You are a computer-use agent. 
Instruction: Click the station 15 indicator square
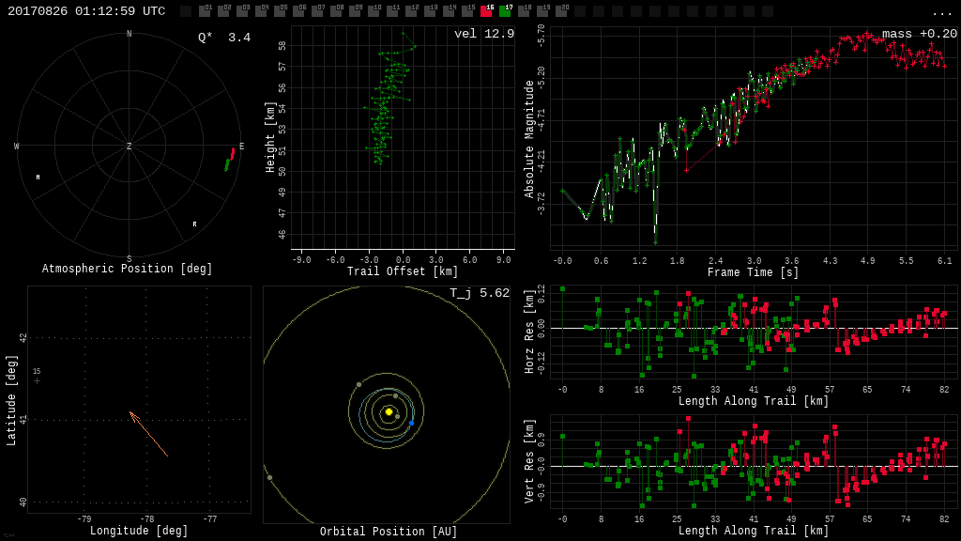[467, 11]
